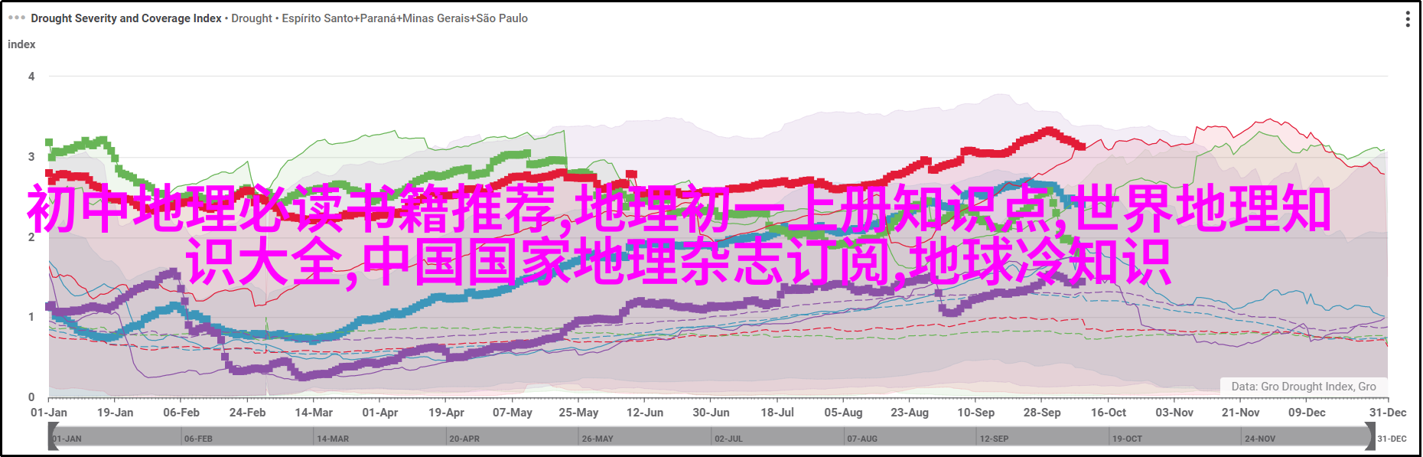The width and height of the screenshot is (1423, 457).
Task: Click the 18-Jul x-axis label
Action: coord(777,413)
